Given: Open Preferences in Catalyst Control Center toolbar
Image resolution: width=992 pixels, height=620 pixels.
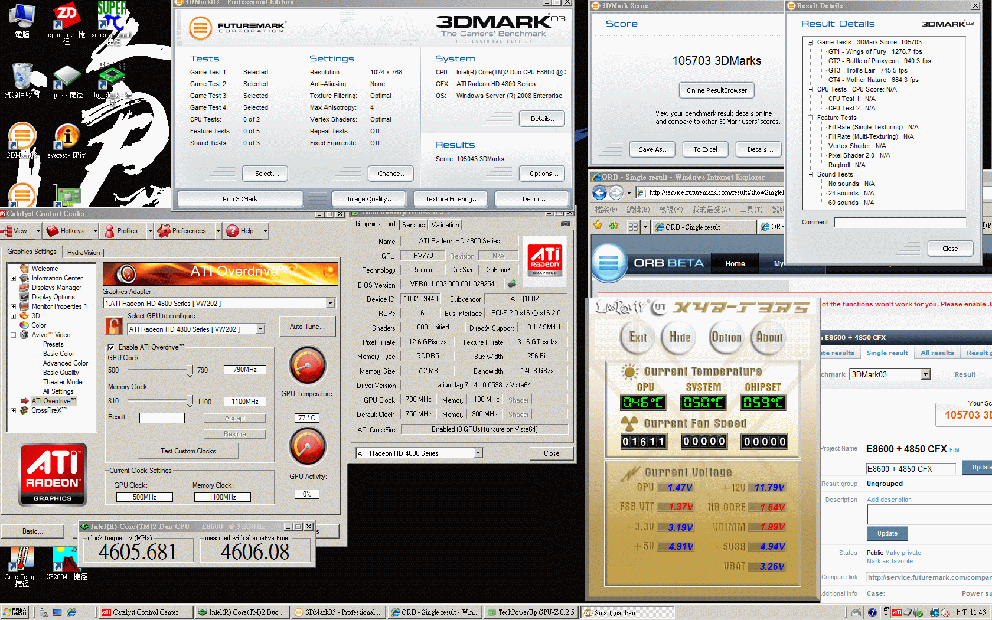Looking at the screenshot, I should point(182,231).
